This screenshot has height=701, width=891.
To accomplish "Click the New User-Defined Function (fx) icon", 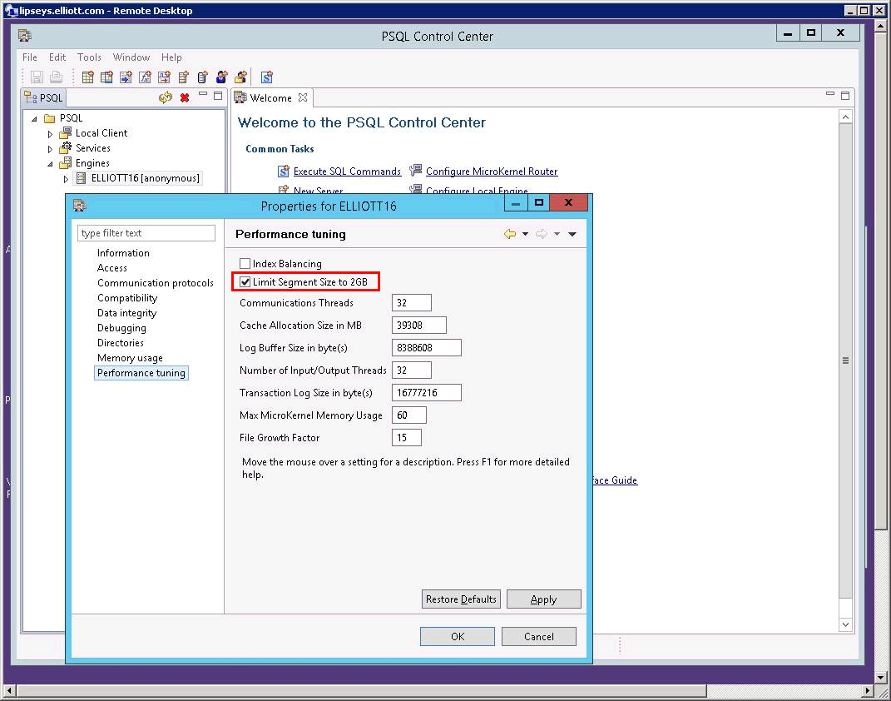I will (x=145, y=77).
